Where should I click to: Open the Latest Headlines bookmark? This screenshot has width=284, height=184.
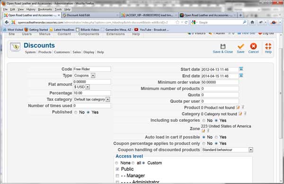(62, 29)
